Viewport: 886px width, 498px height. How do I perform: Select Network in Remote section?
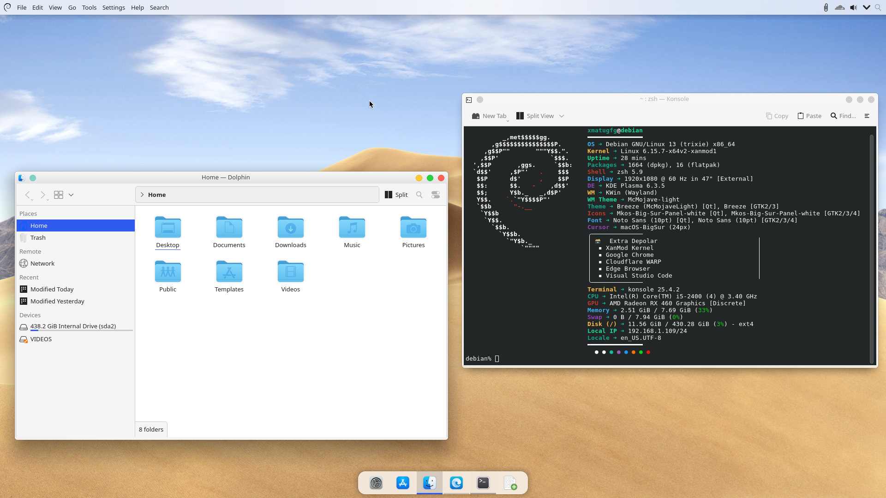pos(76,263)
